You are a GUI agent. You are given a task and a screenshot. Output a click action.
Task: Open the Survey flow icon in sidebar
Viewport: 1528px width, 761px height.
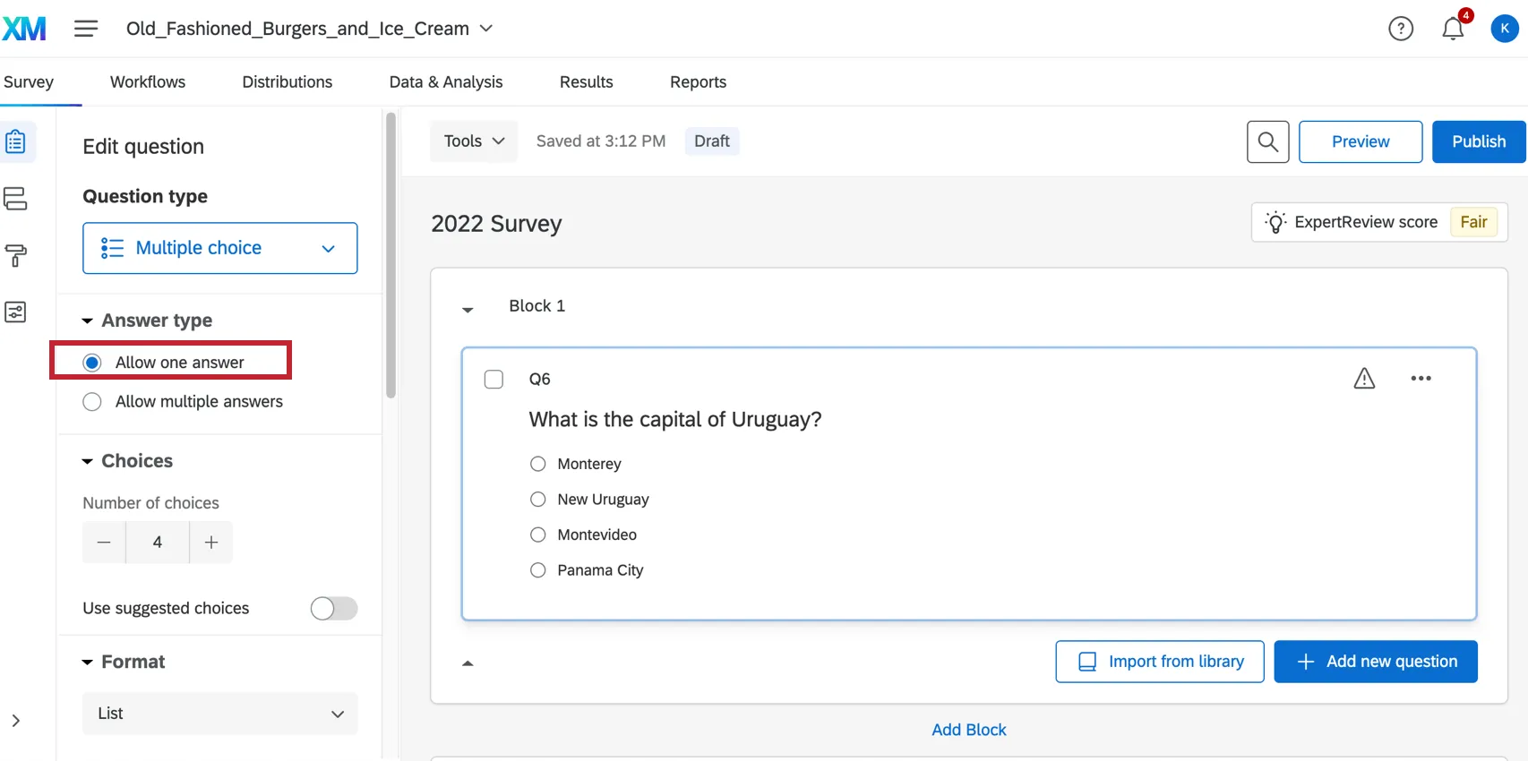[16, 199]
